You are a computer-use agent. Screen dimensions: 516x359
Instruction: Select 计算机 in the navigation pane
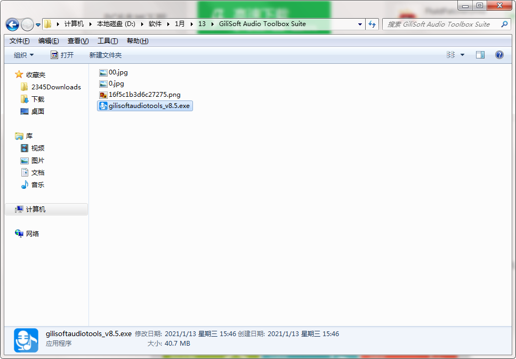tap(46, 209)
